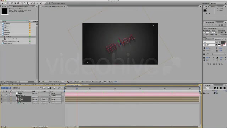The width and height of the screenshot is (227, 128).
Task: Enable Full Screen checkbox
Action: point(219,35)
